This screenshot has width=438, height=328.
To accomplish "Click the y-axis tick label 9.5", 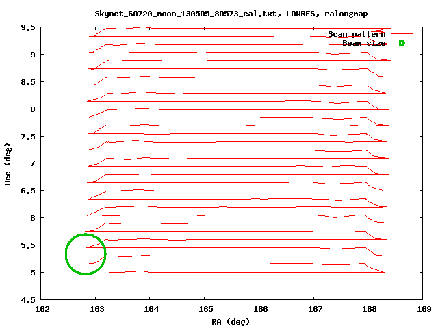I will pyautogui.click(x=28, y=27).
